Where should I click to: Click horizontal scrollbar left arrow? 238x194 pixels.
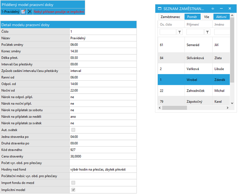click(x=160, y=108)
